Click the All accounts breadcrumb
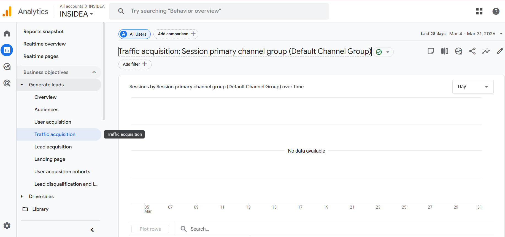 pyautogui.click(x=71, y=6)
